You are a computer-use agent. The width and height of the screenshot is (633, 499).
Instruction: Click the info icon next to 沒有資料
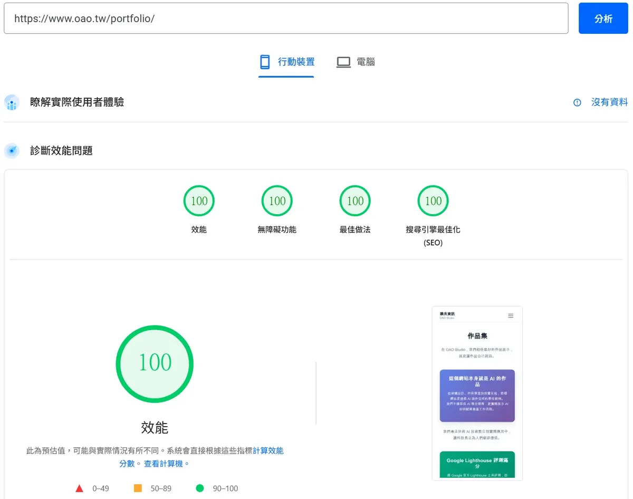[x=577, y=102]
